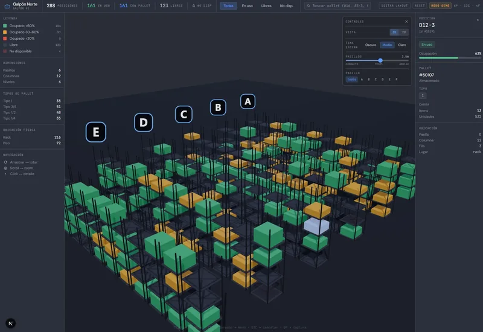Click the orange Ocupado 30–60% legend swatch
This screenshot has width=483, height=332.
click(x=5, y=32)
